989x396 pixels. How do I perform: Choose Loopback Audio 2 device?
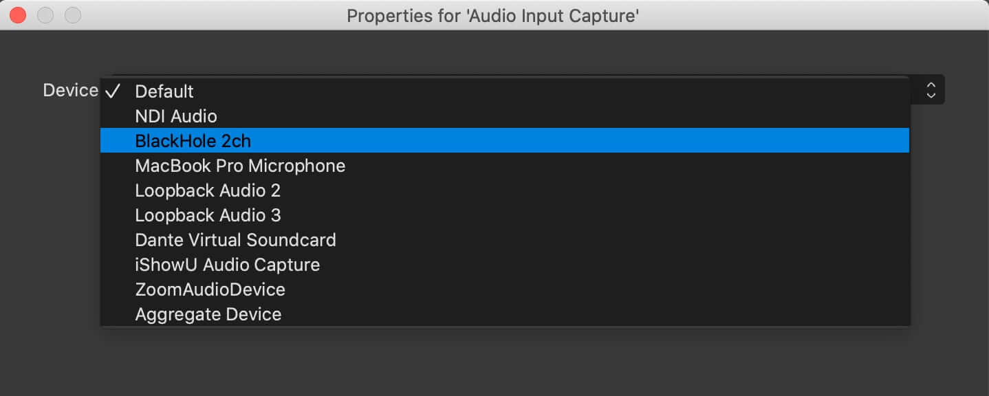pos(505,190)
